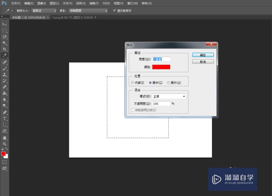Open the 模式(M) blend mode dropdown

tap(169, 96)
